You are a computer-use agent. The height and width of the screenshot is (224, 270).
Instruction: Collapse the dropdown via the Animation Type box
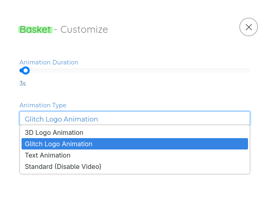pos(135,119)
